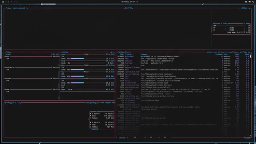The width and height of the screenshot is (256, 144).
Task: Click the User column header
Action: pyautogui.click(x=226, y=54)
